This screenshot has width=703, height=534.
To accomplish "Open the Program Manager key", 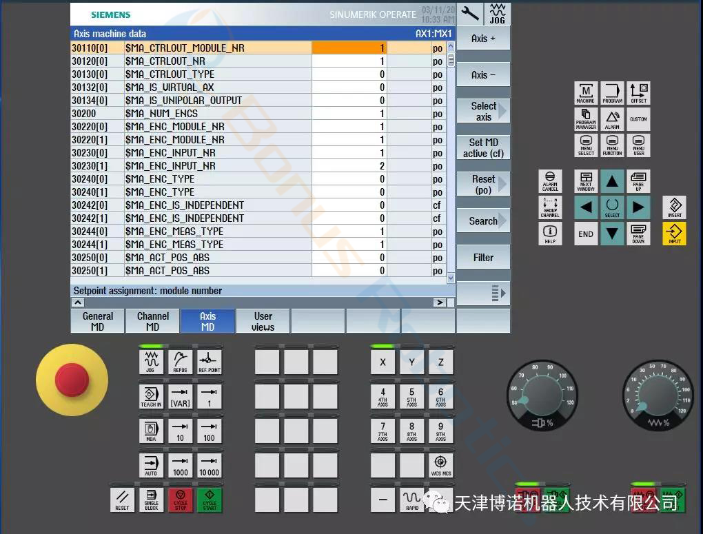I will coord(586,119).
